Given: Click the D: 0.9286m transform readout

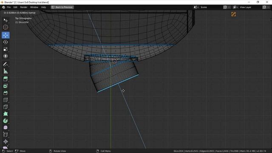Looking at the screenshot, I should coord(20,13).
